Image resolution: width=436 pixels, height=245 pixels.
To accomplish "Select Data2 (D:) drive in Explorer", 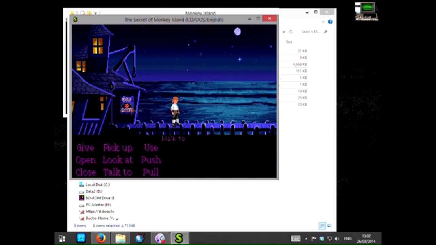I will point(94,191).
